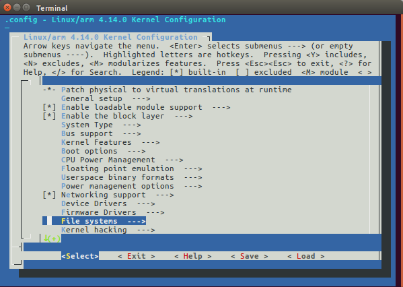Select Patch physical to virtual translations

[176, 90]
